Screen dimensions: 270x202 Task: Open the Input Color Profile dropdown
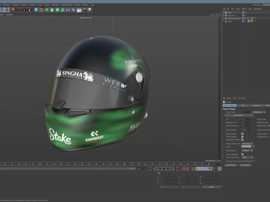coord(247,157)
